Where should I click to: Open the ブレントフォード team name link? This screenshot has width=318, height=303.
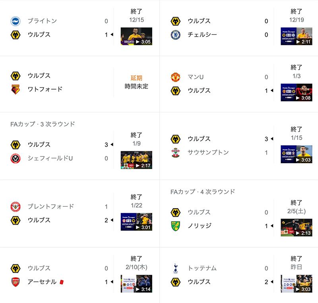tap(51, 207)
